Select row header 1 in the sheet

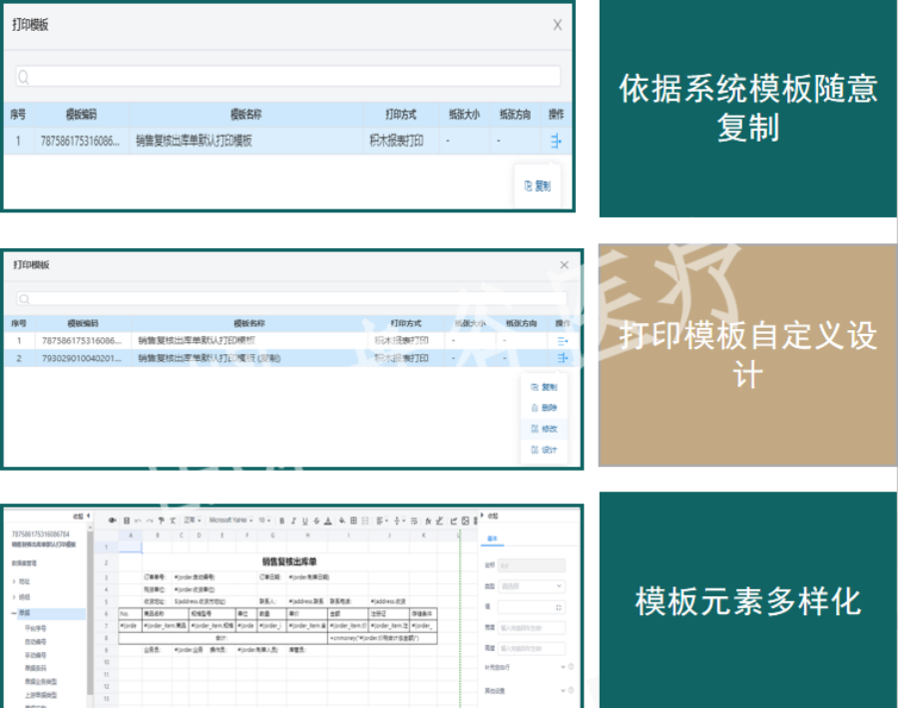[x=106, y=547]
